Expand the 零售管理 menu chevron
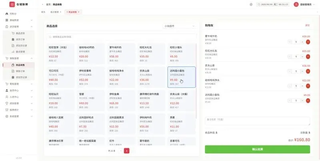 coord(32,84)
